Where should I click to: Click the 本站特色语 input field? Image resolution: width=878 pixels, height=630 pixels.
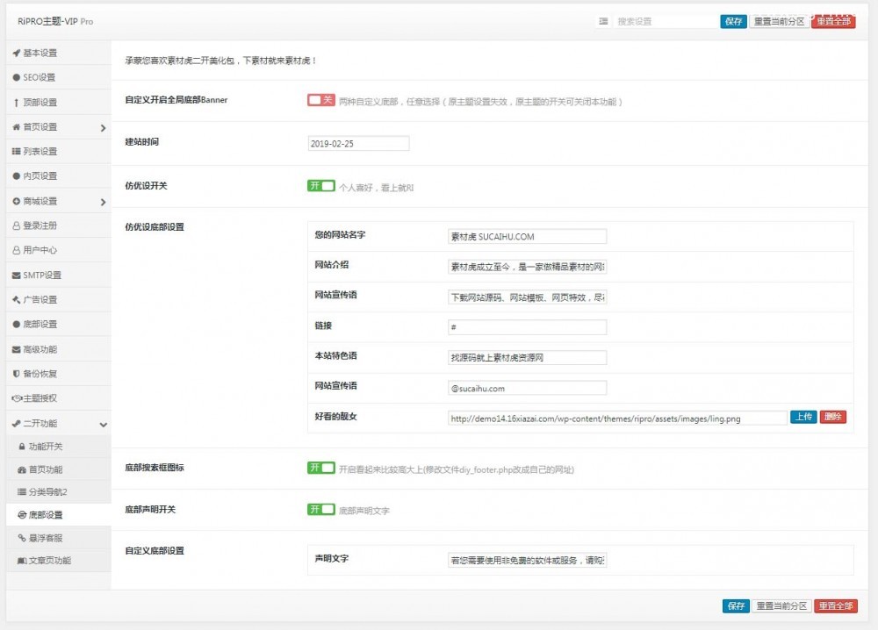point(527,357)
